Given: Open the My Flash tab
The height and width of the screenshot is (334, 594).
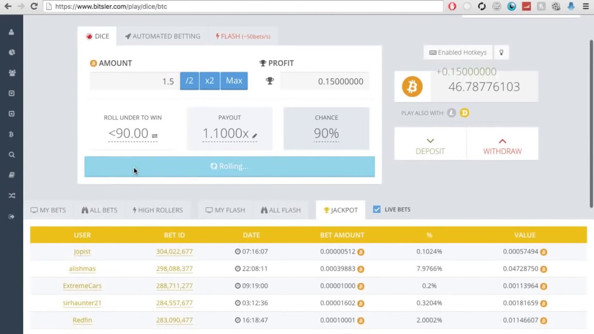Looking at the screenshot, I should (225, 210).
